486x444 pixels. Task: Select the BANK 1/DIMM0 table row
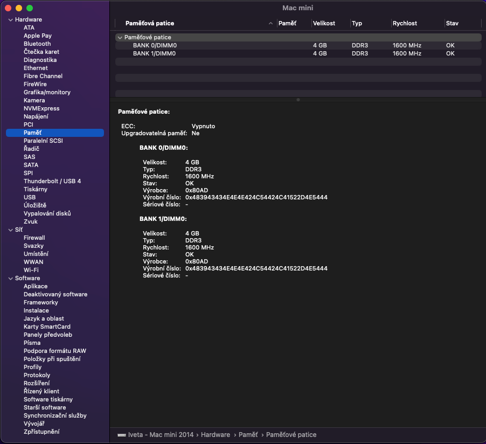click(x=298, y=53)
